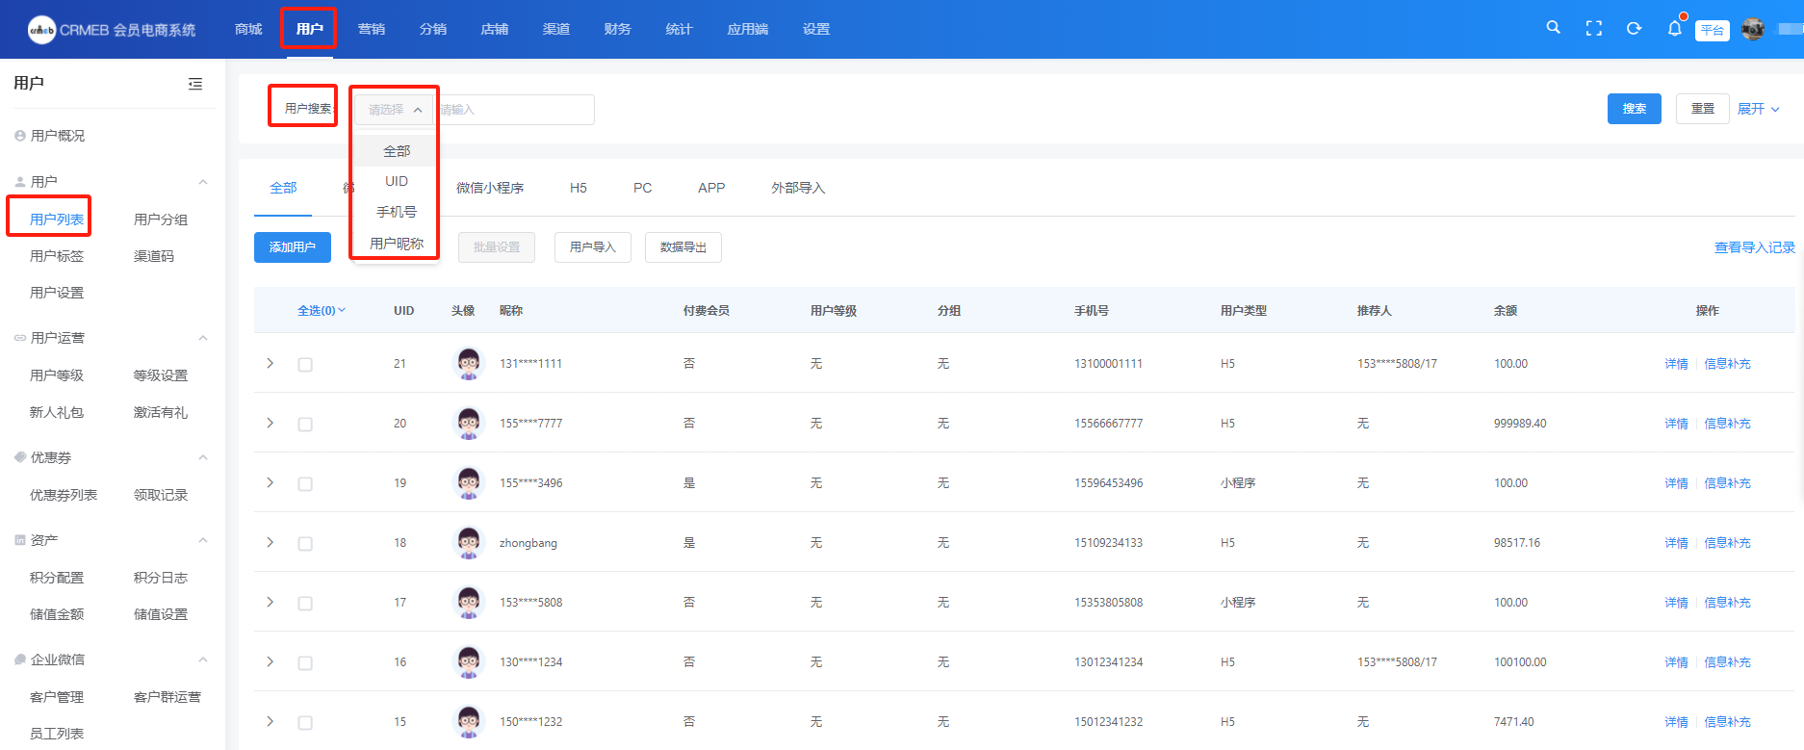Click the search magnifier icon in header

click(x=1553, y=28)
